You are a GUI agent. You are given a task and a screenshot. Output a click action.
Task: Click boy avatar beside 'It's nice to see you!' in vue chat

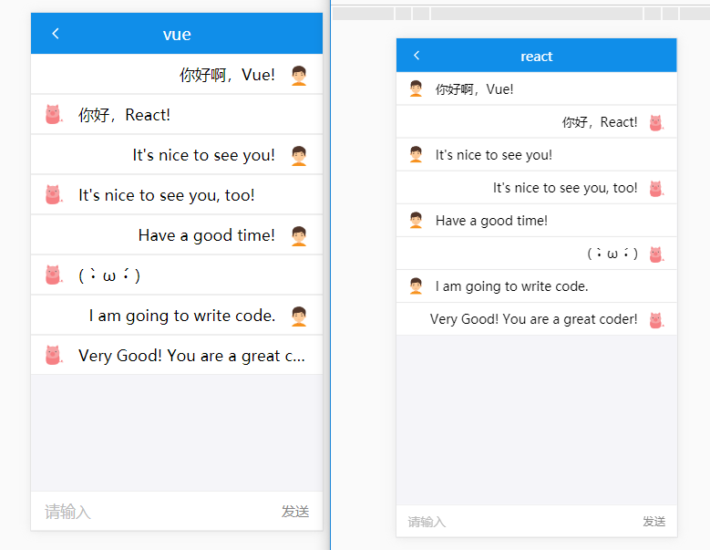(299, 155)
